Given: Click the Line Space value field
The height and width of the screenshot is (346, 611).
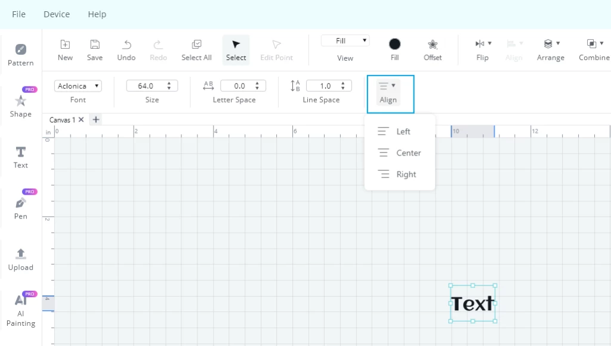Looking at the screenshot, I should point(325,86).
